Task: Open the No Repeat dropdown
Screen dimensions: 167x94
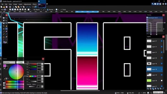Action: point(37,9)
